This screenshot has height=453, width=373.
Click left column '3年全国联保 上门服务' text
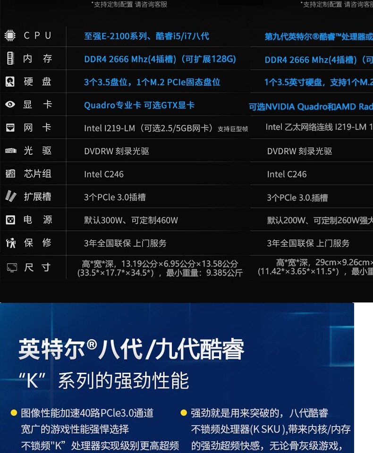point(125,243)
